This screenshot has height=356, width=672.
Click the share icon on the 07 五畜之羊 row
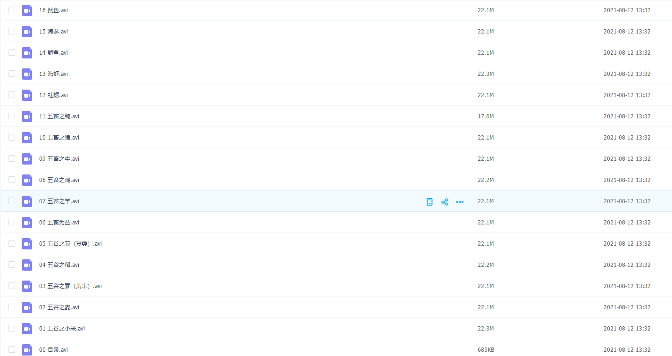click(444, 202)
